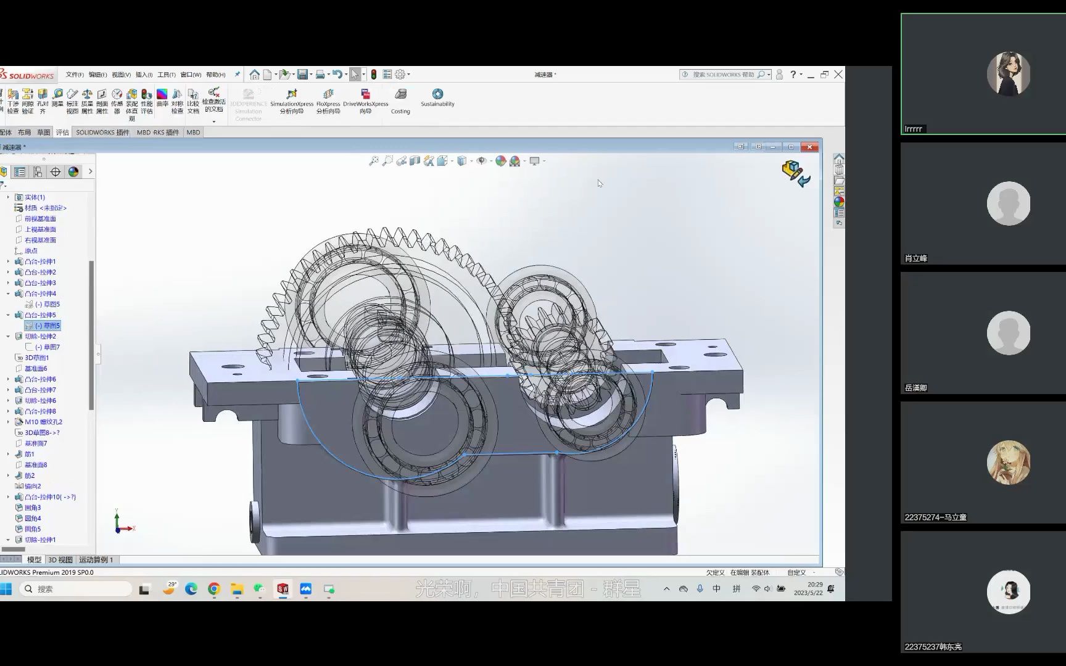Image resolution: width=1066 pixels, height=666 pixels.
Task: Expand the 实体(1) tree node
Action: click(8, 197)
